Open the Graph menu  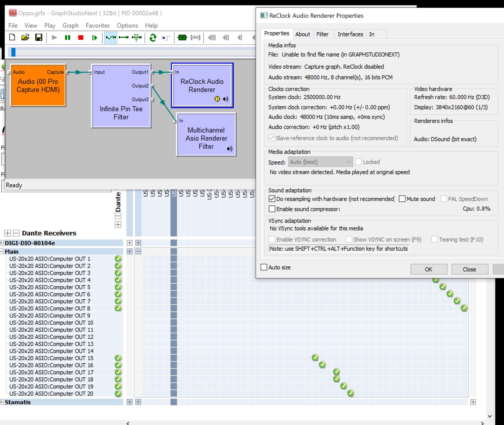pos(70,26)
